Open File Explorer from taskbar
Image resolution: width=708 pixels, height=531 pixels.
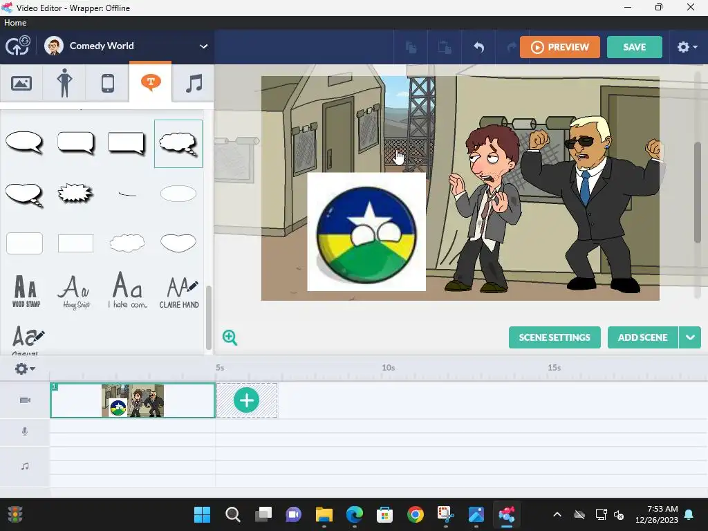(x=324, y=514)
